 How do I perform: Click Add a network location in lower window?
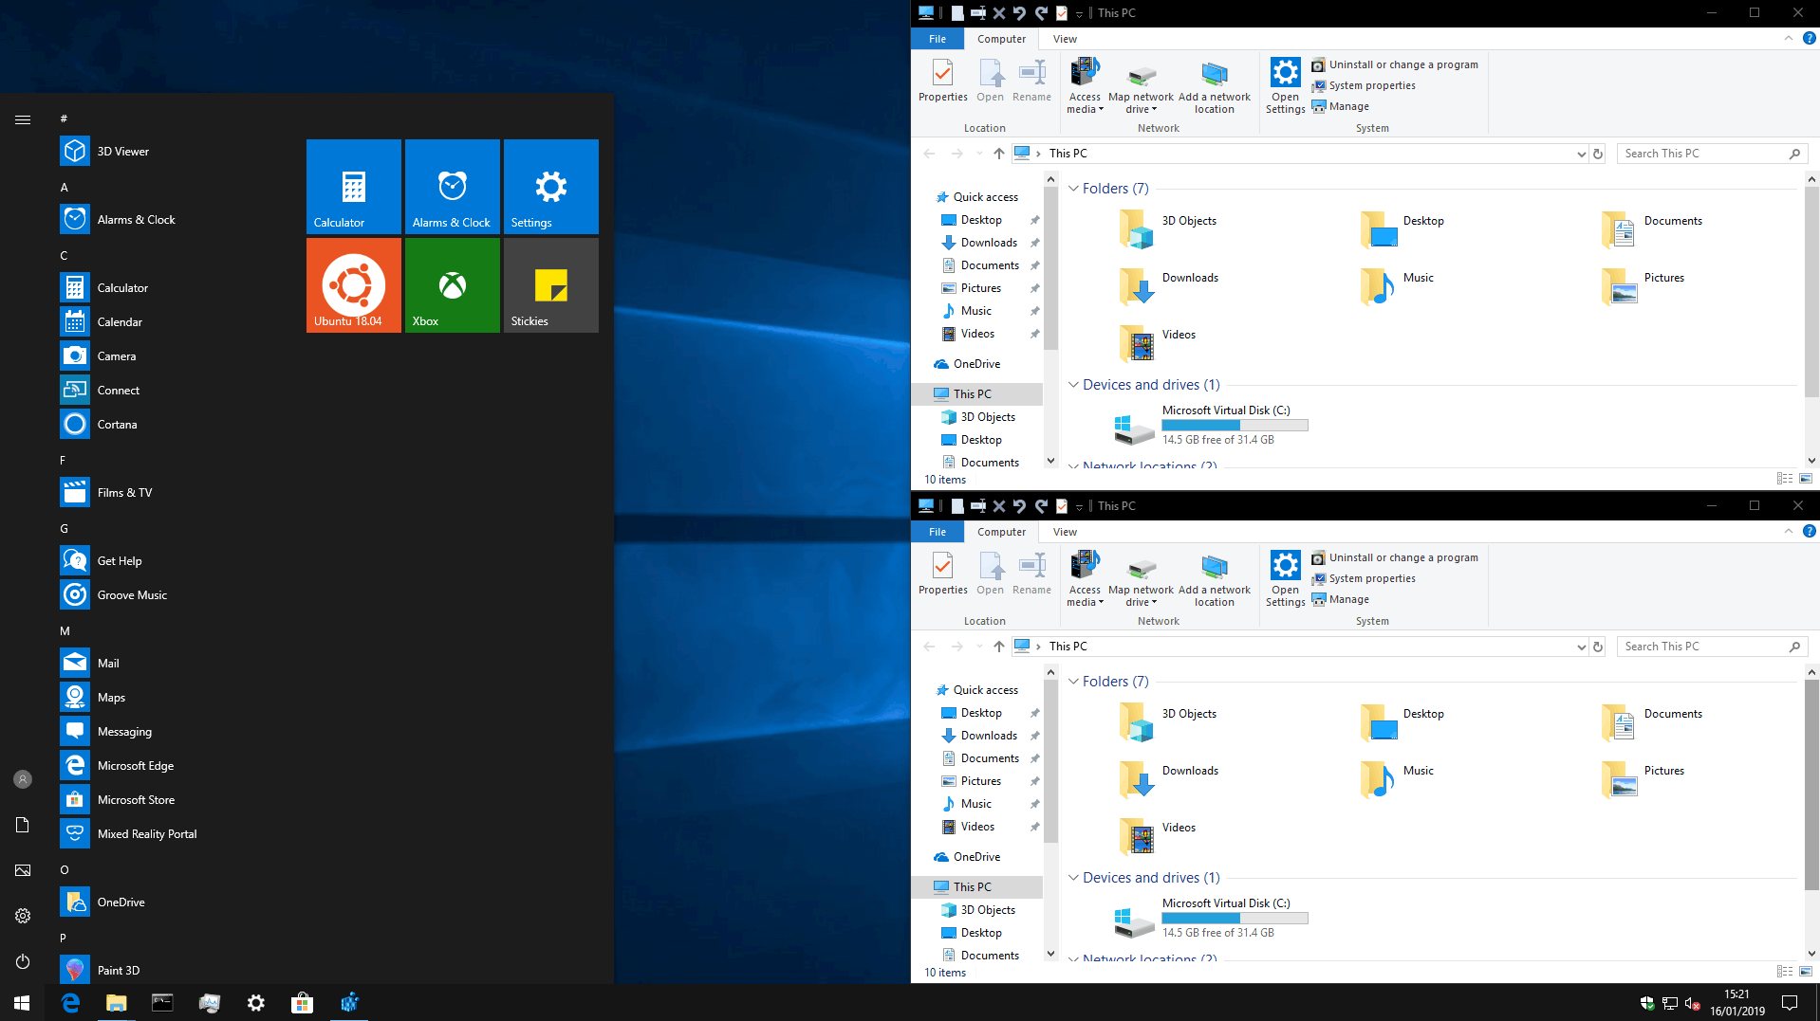[1214, 578]
